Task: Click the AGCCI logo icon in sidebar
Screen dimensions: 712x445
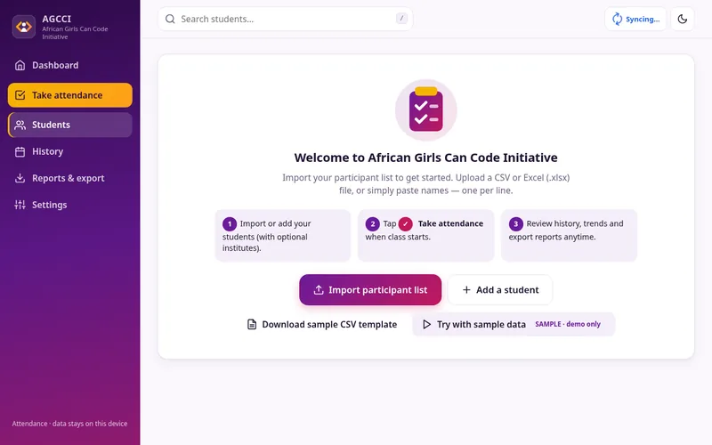Action: click(24, 27)
